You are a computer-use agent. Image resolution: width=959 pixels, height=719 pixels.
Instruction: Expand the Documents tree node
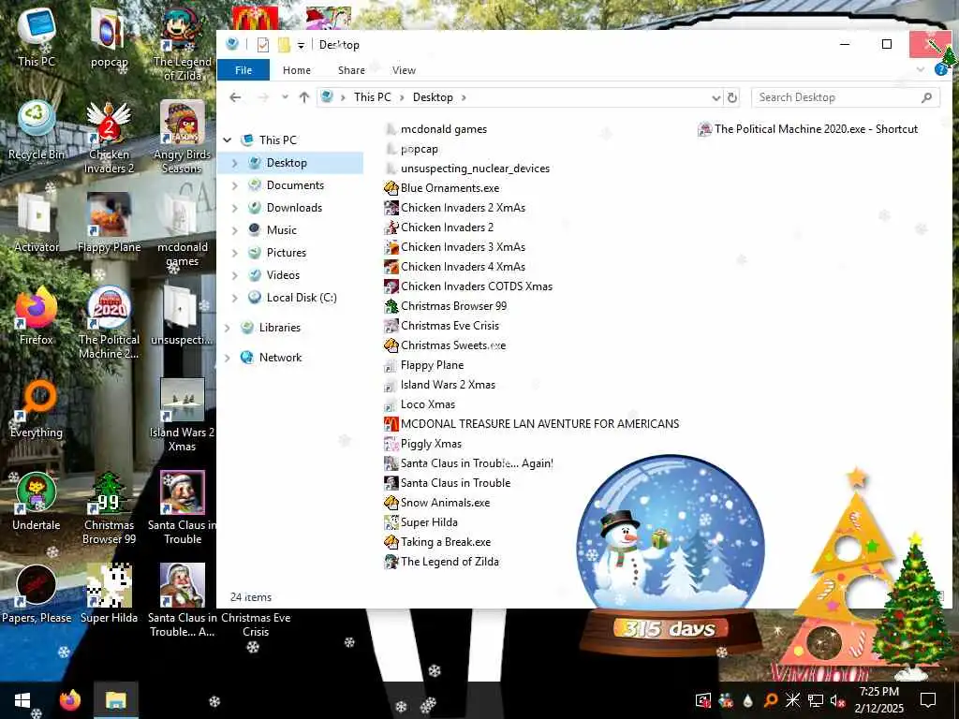coord(235,185)
